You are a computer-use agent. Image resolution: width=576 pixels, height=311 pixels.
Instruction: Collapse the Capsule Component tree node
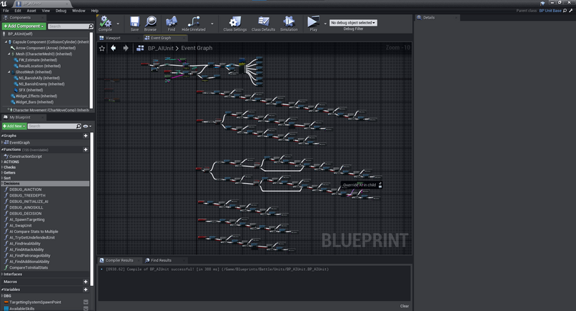coord(6,42)
